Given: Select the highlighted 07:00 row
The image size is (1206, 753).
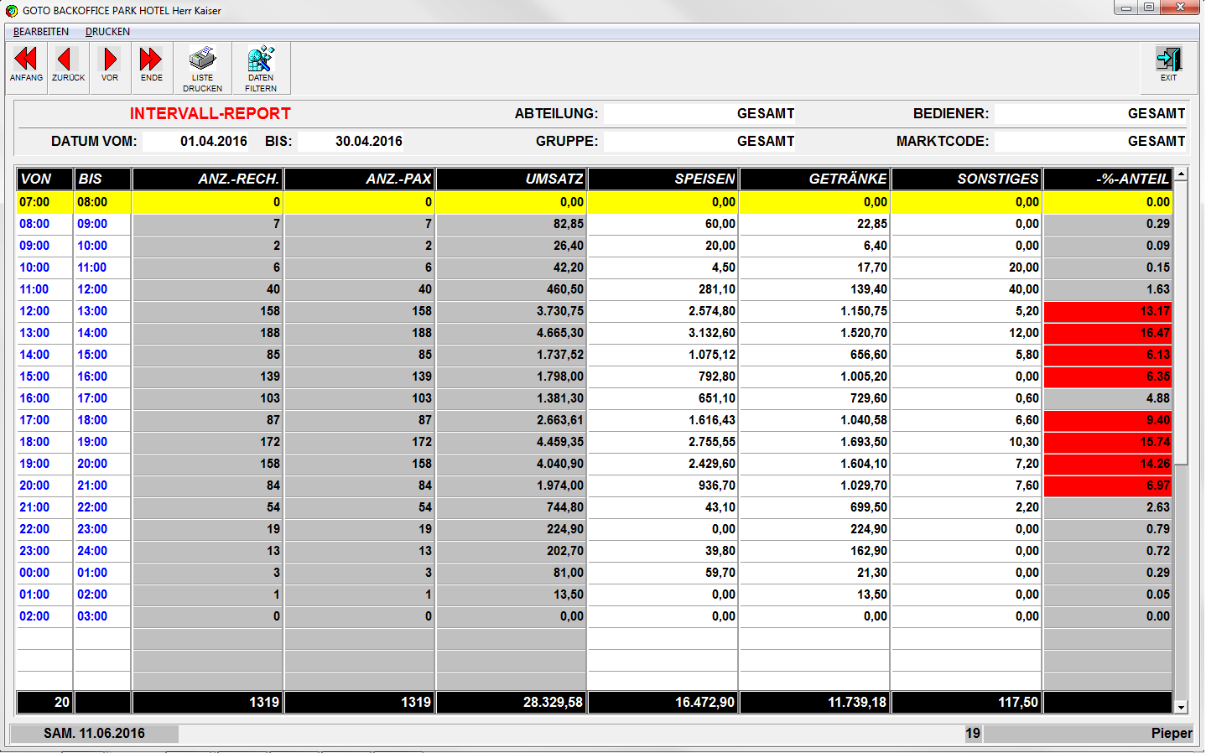Looking at the screenshot, I should pos(594,202).
